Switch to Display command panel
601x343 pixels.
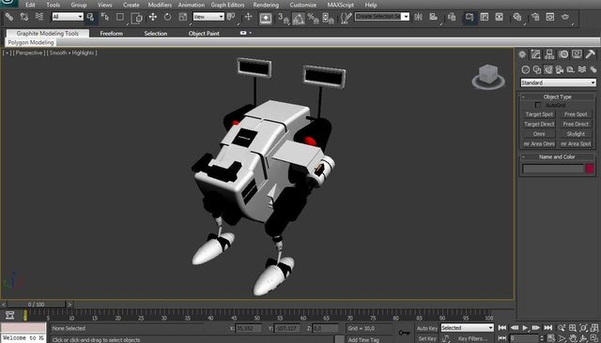[577, 54]
